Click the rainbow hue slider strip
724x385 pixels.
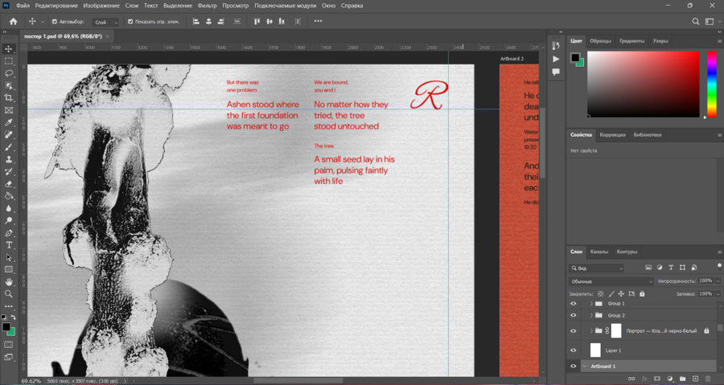[x=711, y=84]
